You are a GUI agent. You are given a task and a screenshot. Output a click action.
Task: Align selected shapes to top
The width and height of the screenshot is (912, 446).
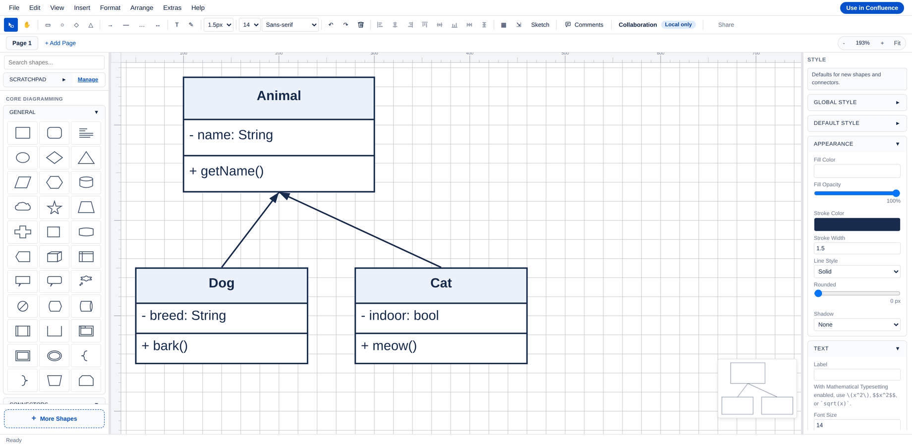pos(425,25)
